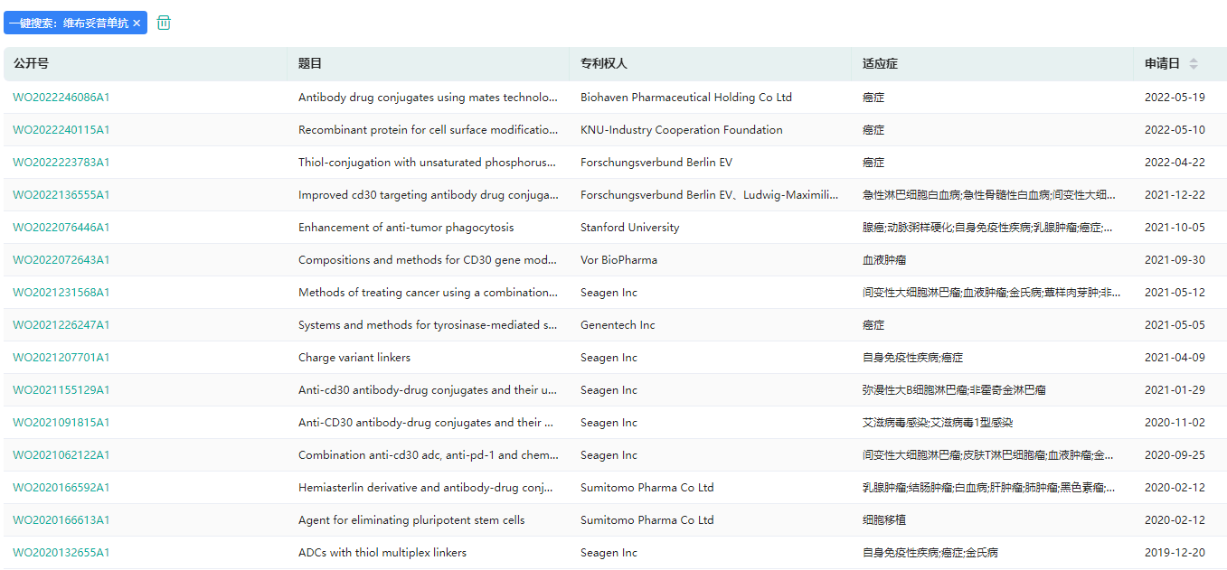Viewport: 1227px width, 570px height.
Task: Click application date 2019-12-20
Action: tap(1175, 553)
